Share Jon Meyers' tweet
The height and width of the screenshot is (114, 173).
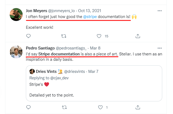pos(137,36)
